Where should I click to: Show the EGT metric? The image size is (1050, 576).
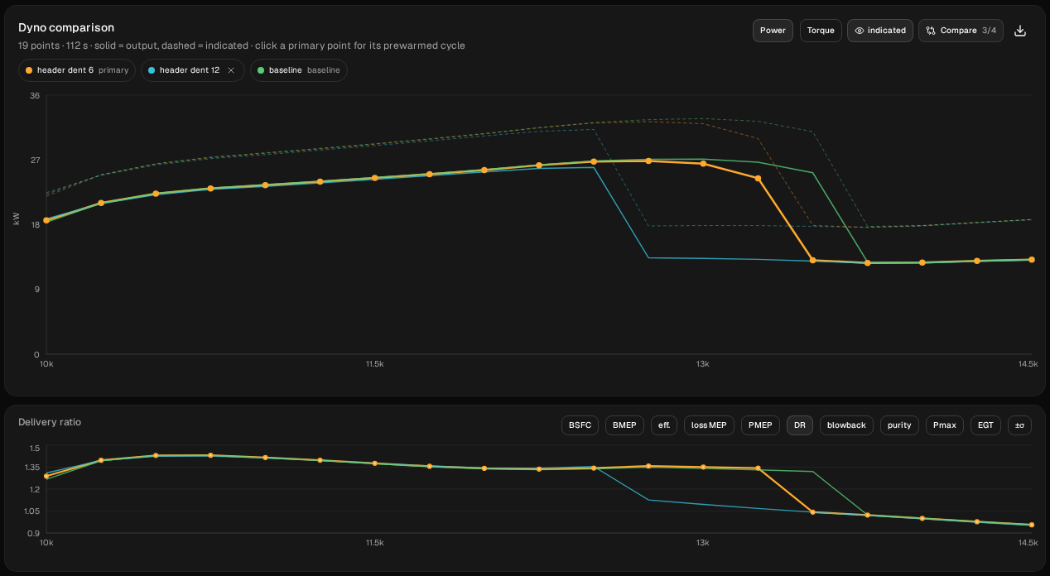click(985, 425)
